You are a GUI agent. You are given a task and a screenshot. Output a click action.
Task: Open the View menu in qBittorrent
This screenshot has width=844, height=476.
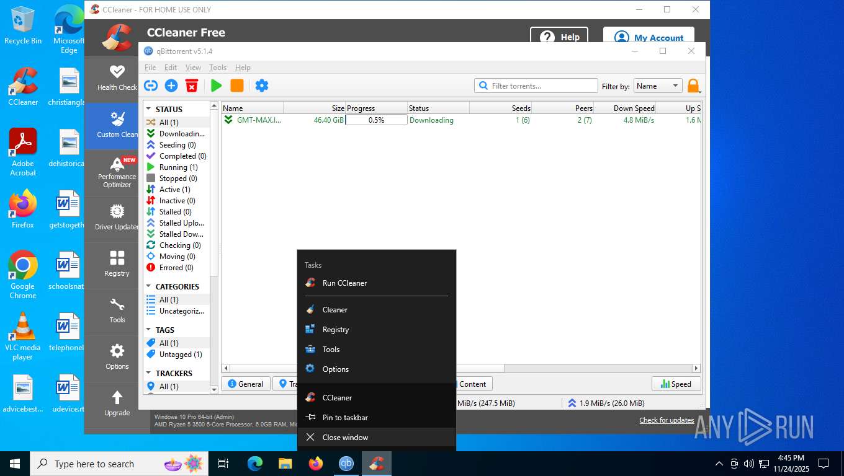click(193, 68)
